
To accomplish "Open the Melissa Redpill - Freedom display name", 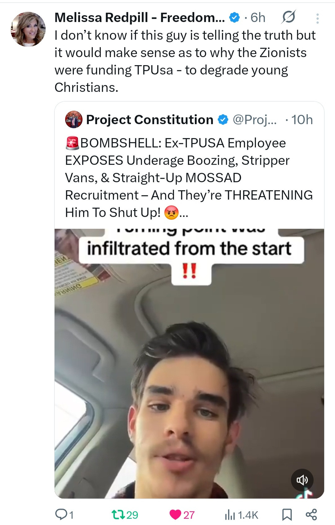I will click(140, 18).
